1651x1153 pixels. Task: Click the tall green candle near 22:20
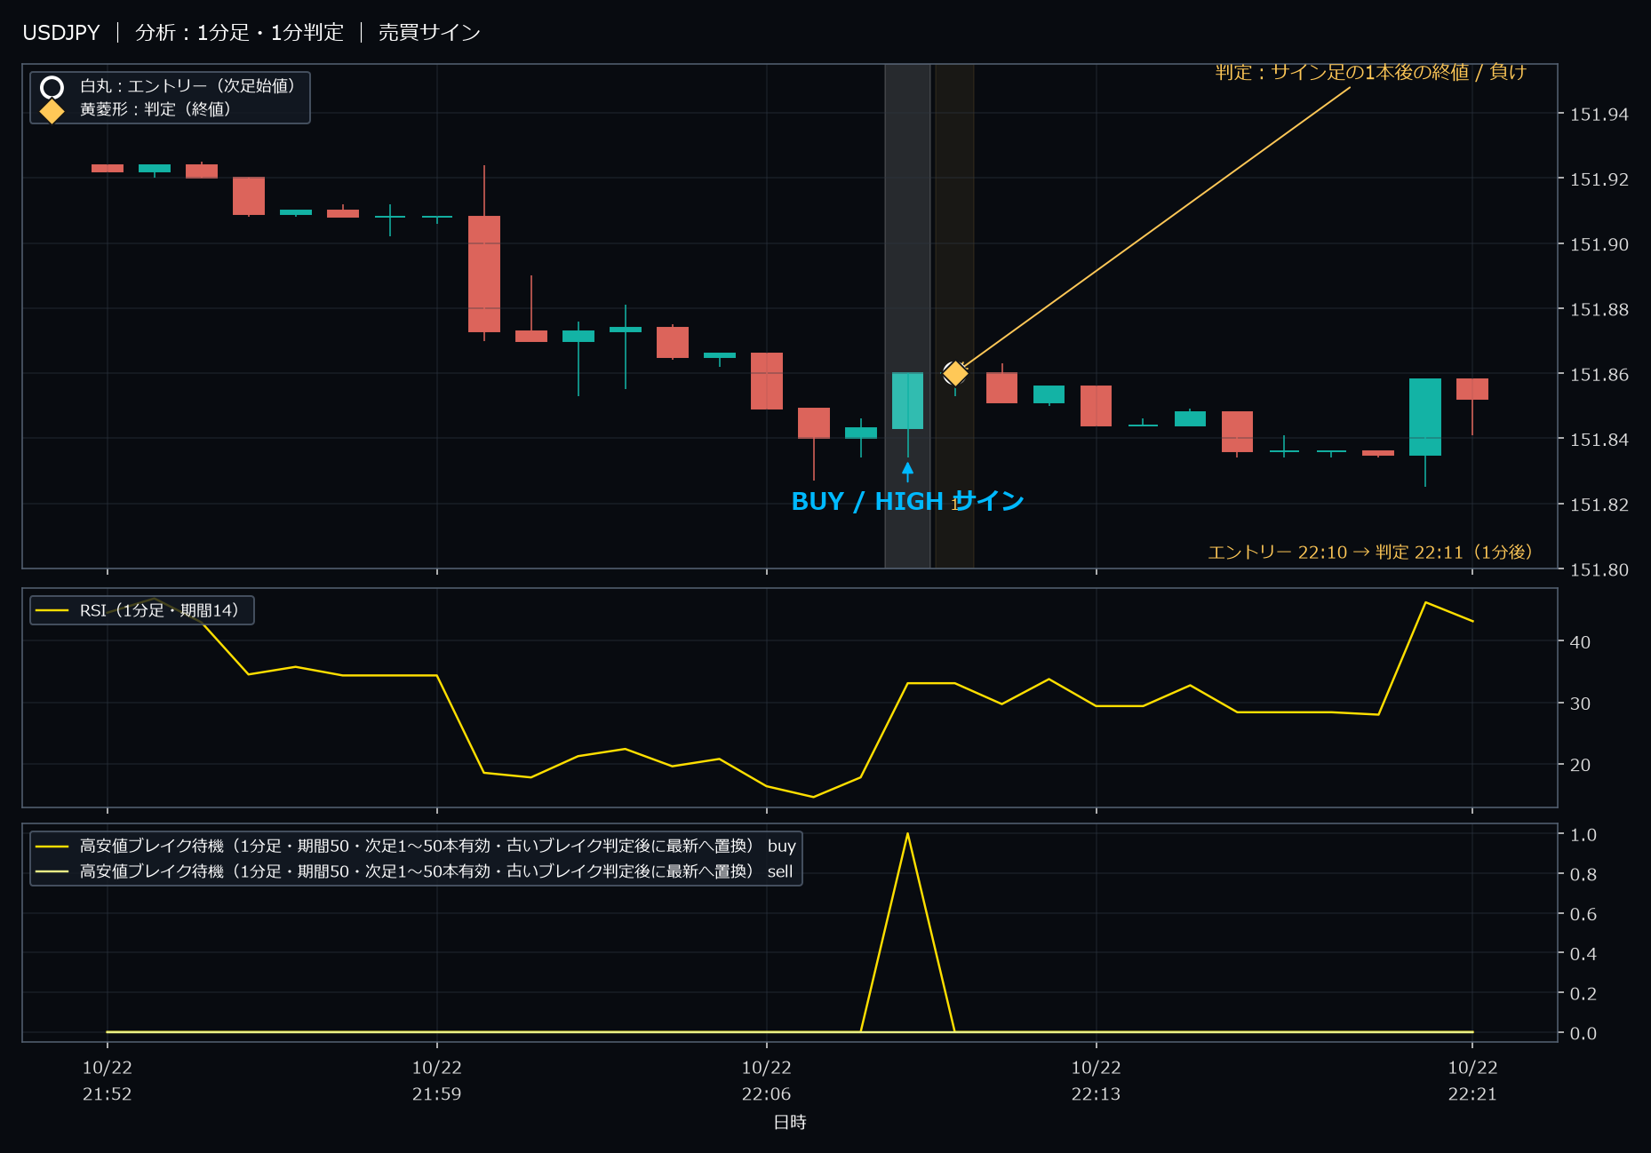(1425, 417)
